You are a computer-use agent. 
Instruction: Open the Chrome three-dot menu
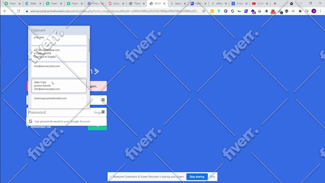(x=320, y=11)
